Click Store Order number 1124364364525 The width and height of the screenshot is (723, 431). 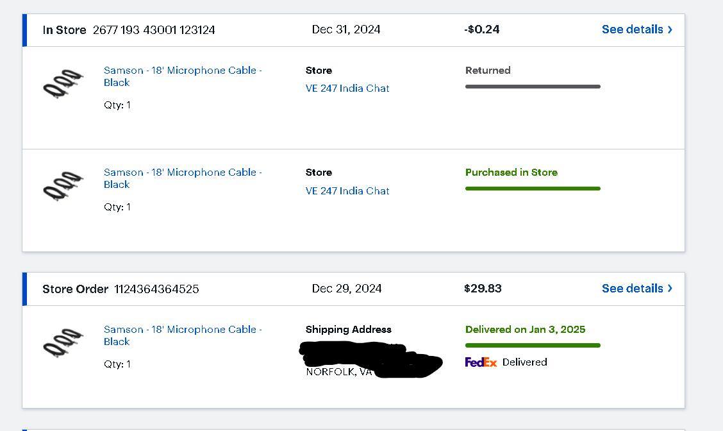coord(156,289)
